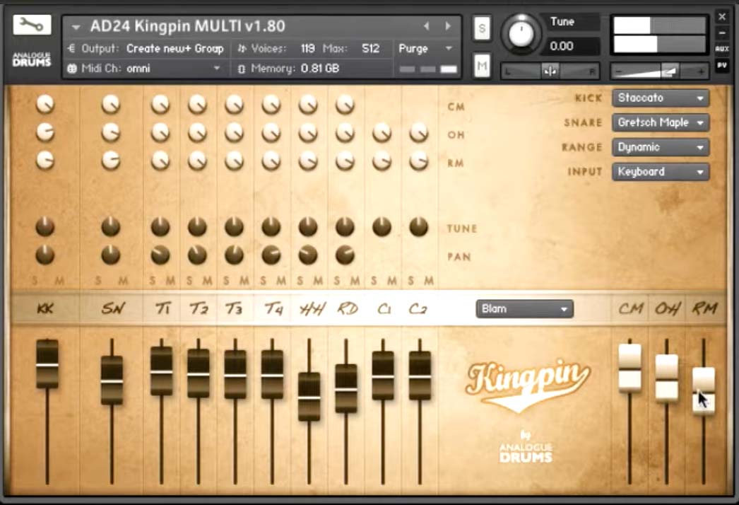
Task: Mute the SN snare channel
Action: click(x=123, y=281)
